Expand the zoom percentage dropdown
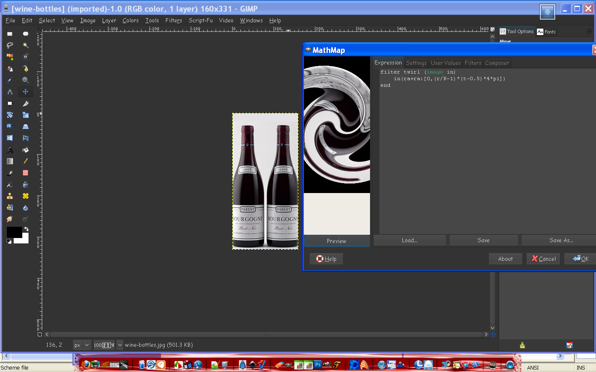The height and width of the screenshot is (372, 596). (x=120, y=345)
